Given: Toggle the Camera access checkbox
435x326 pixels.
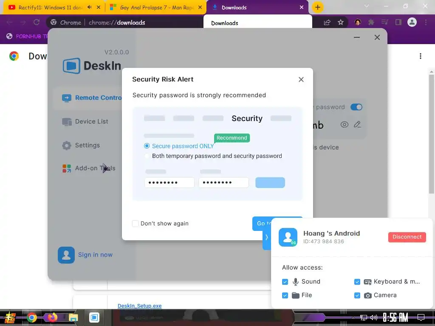Looking at the screenshot, I should click(x=357, y=295).
